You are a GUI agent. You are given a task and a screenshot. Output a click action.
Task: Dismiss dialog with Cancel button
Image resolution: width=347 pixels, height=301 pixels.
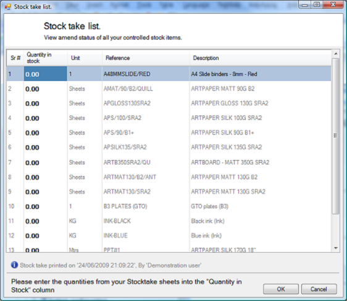(x=319, y=289)
